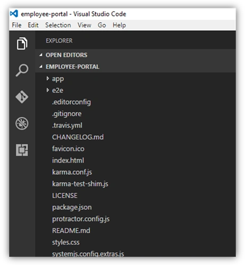
Task: Open the Explorer files icon in activity bar
Action: 22,44
